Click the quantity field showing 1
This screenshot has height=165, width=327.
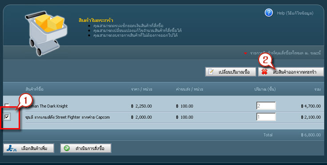click(266, 117)
